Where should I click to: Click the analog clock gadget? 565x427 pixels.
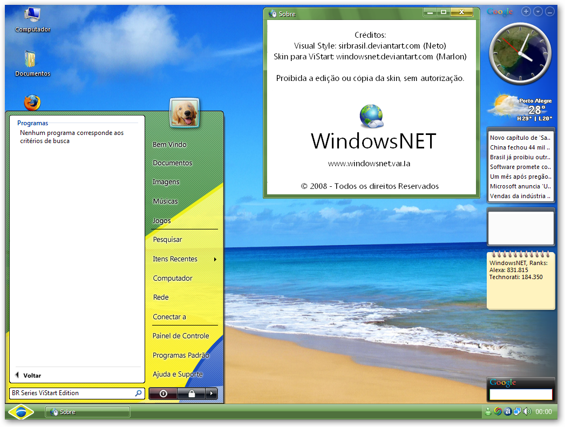pyautogui.click(x=520, y=53)
